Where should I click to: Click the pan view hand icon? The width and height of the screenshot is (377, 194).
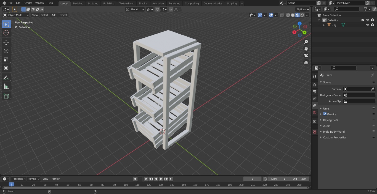[306, 49]
